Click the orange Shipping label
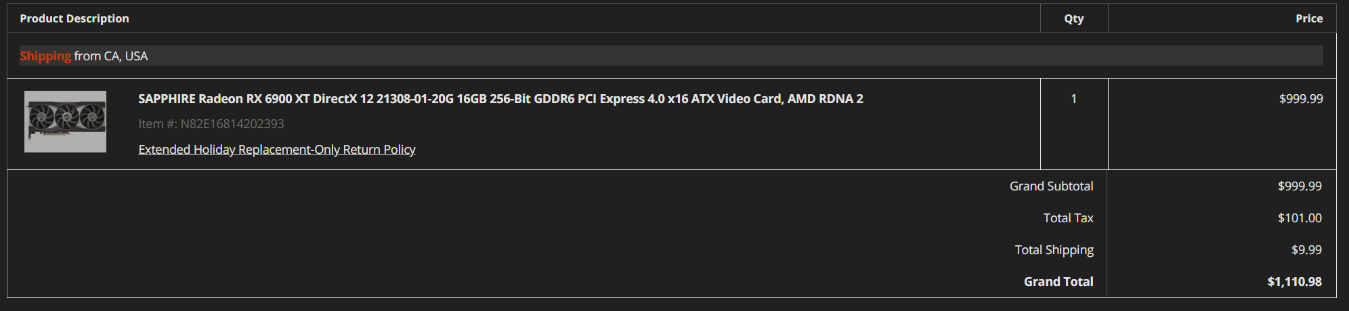1349x311 pixels. pyautogui.click(x=45, y=56)
